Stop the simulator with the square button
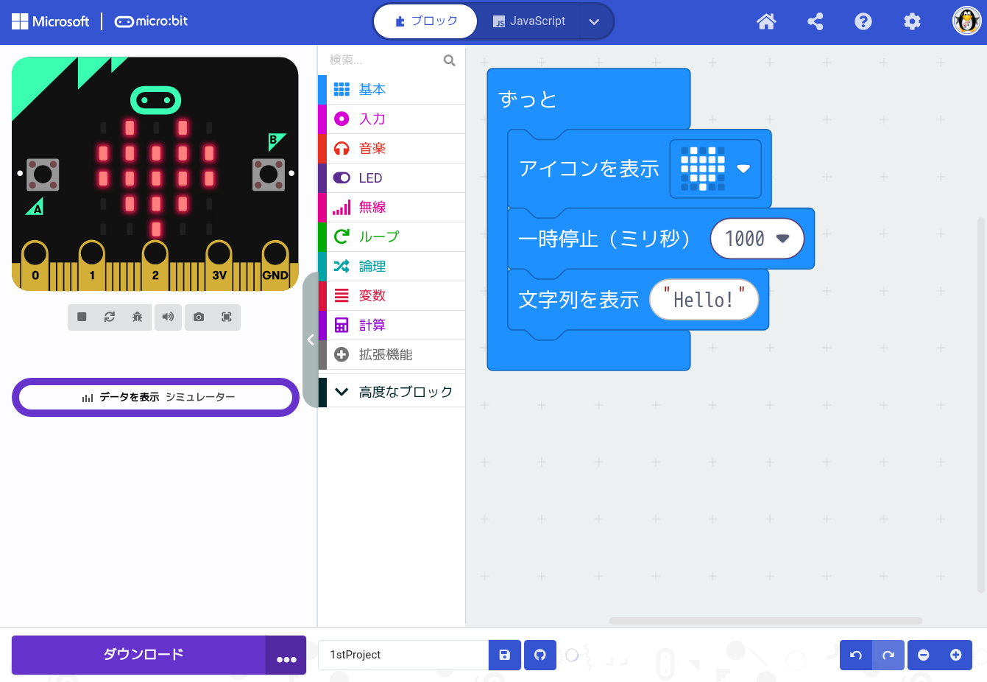987x682 pixels. [x=82, y=317]
